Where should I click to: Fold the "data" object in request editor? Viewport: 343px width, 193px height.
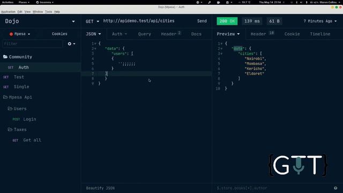tap(95, 49)
